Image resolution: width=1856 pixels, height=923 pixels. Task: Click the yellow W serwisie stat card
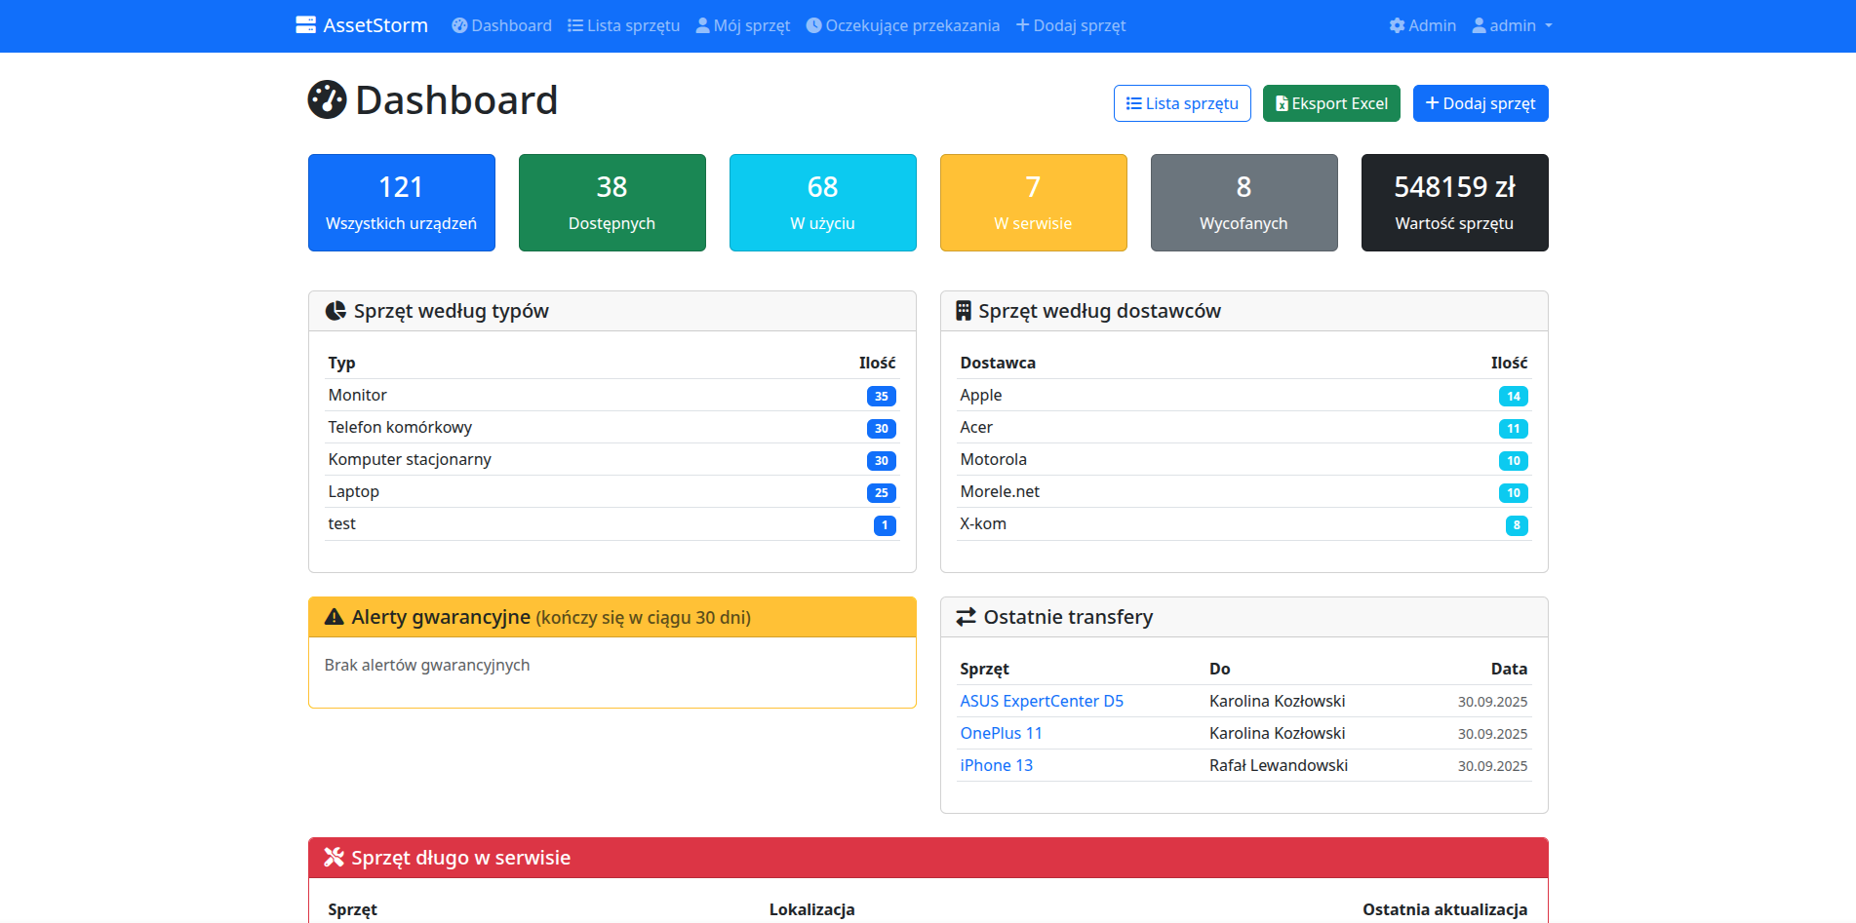pyautogui.click(x=1033, y=202)
